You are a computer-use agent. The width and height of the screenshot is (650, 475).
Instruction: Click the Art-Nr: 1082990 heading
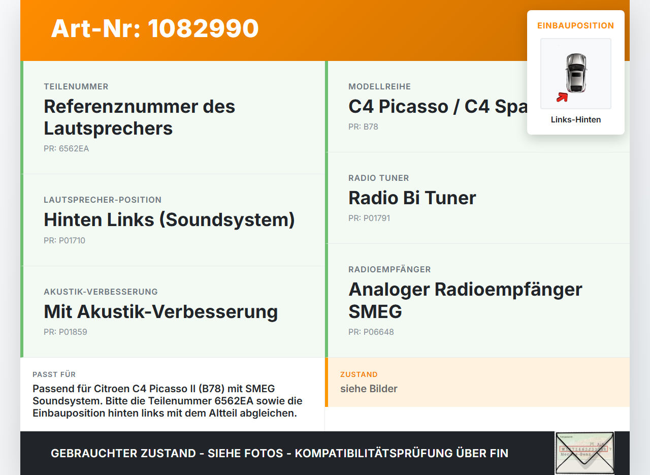[x=155, y=28]
